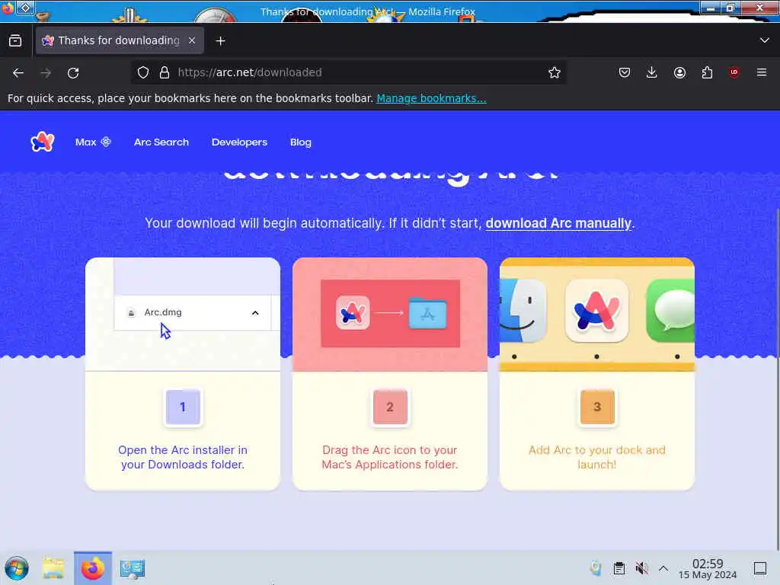Go forward one page
Screen dimensions: 780x585
(46, 72)
